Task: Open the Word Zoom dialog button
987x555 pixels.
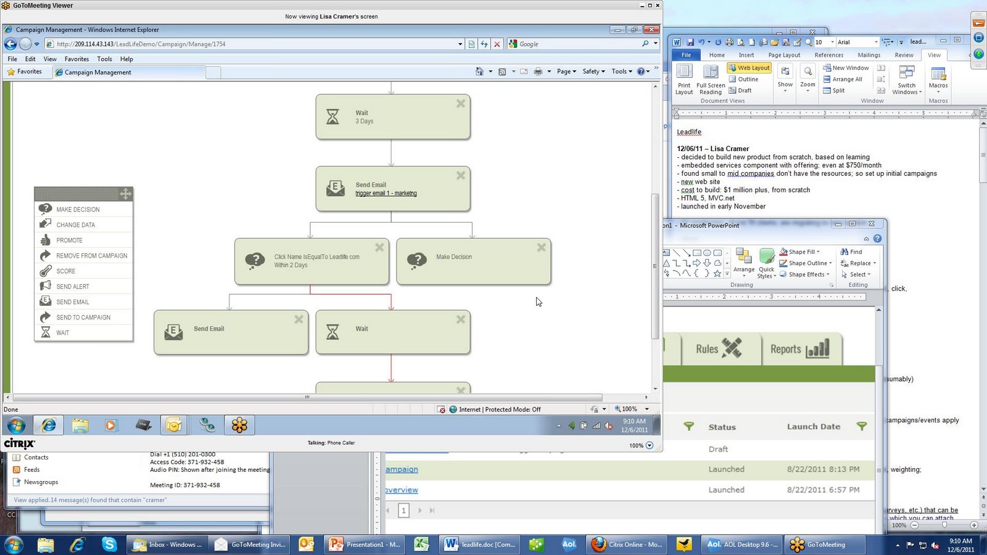Action: tap(807, 78)
